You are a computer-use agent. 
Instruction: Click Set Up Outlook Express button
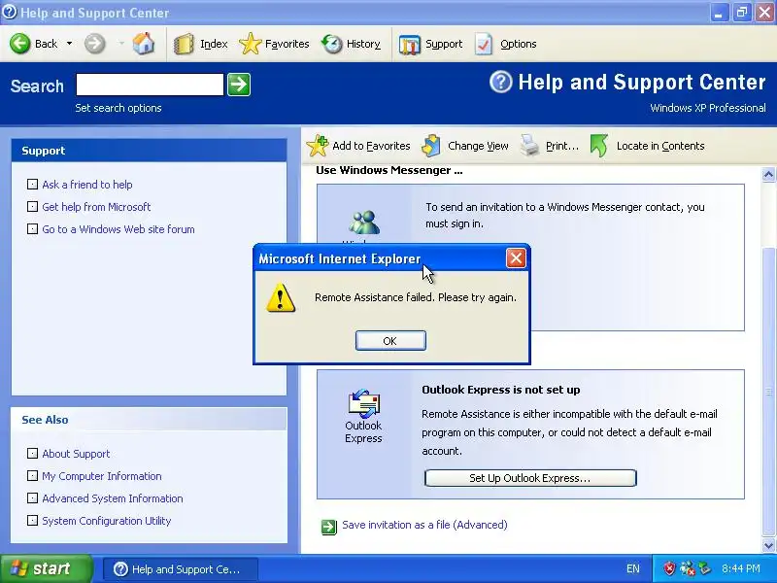coord(530,478)
